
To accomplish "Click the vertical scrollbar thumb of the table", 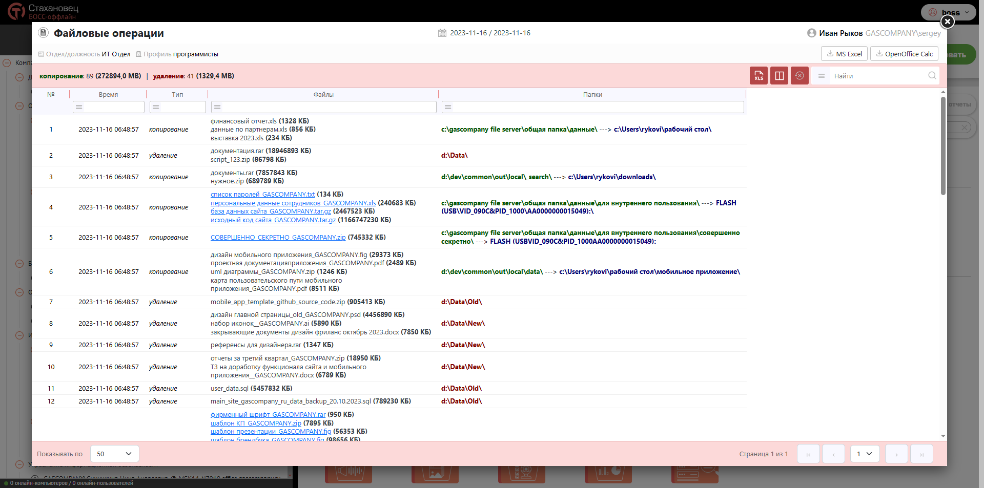I will tap(943, 146).
